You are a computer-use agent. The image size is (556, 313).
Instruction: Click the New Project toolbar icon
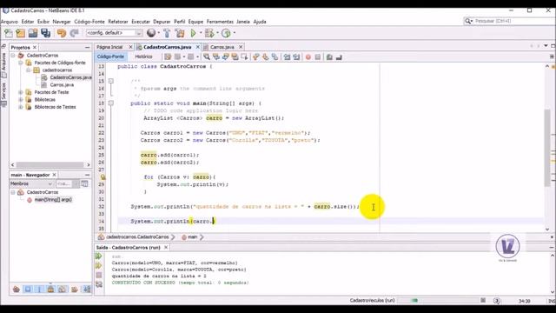[x=21, y=33]
